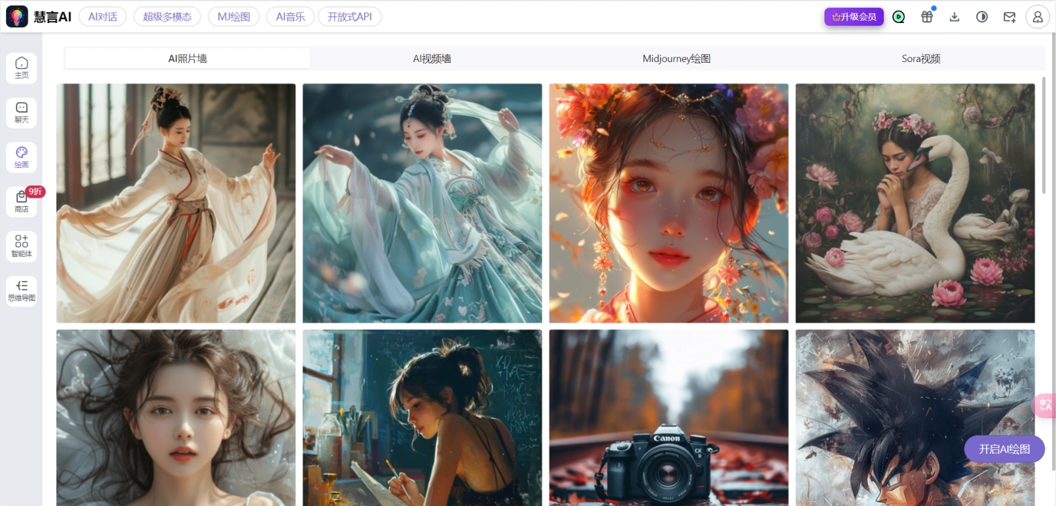Open the beige hanfu dancer image
The height and width of the screenshot is (506, 1056).
[176, 203]
